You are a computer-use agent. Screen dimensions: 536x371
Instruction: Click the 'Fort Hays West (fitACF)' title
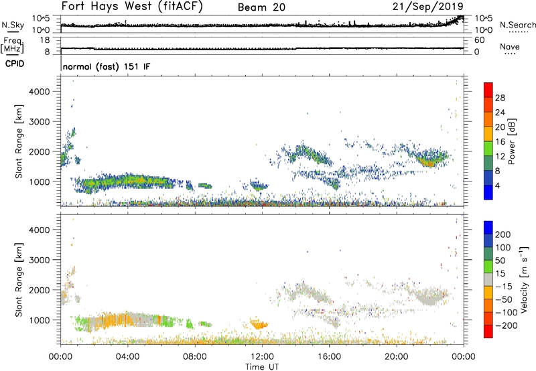pyautogui.click(x=131, y=7)
